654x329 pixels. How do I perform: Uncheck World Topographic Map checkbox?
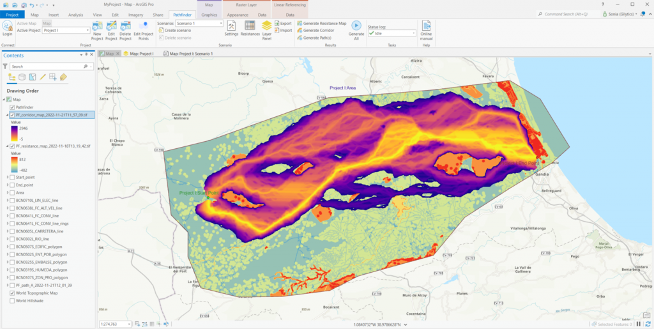pyautogui.click(x=11, y=293)
